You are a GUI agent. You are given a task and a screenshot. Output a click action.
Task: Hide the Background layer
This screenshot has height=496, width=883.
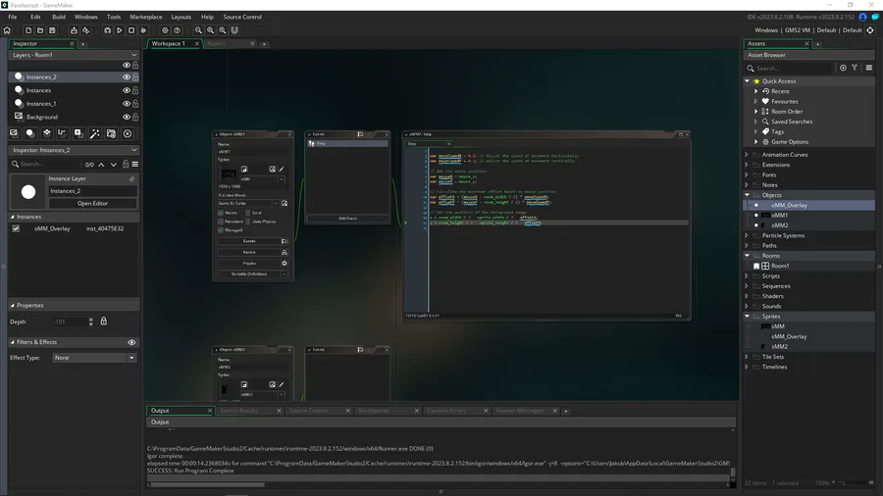coord(127,117)
